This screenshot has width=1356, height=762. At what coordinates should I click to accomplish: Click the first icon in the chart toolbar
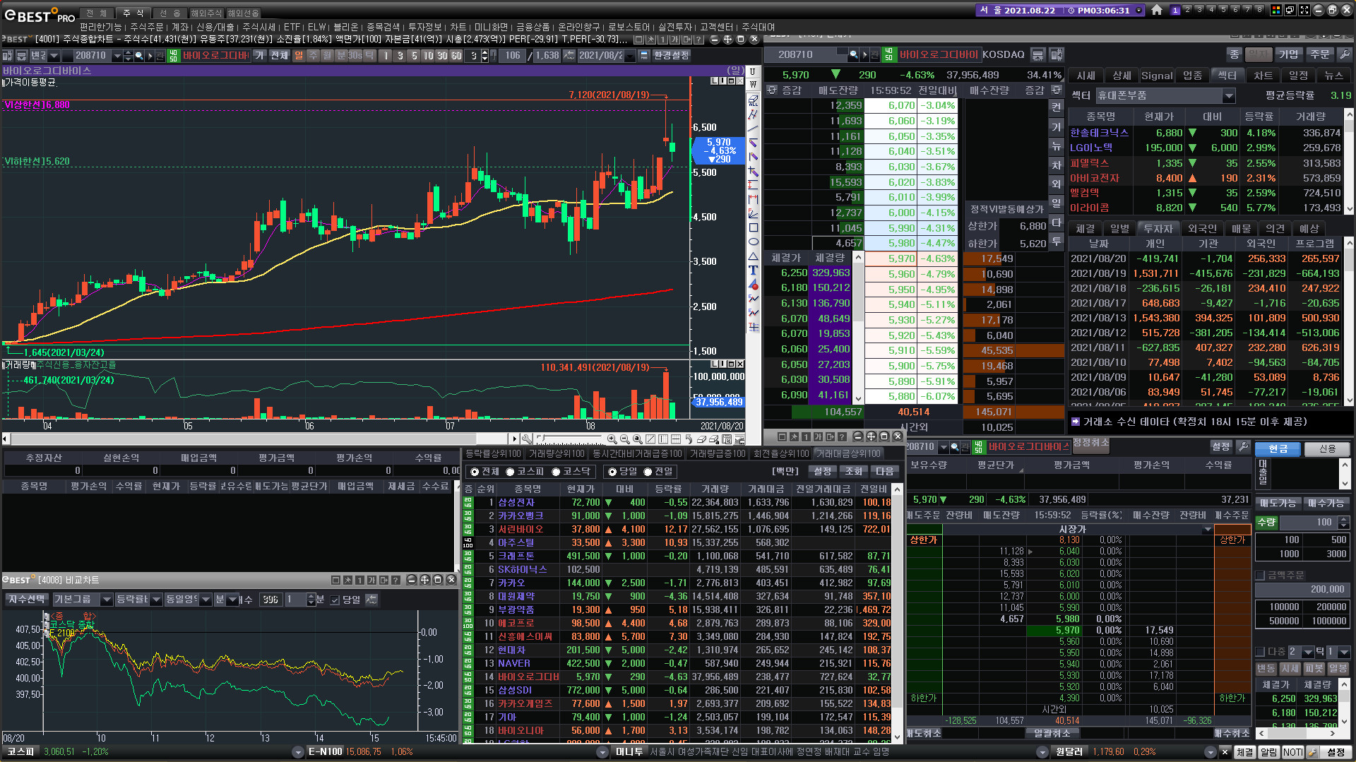tap(8, 55)
